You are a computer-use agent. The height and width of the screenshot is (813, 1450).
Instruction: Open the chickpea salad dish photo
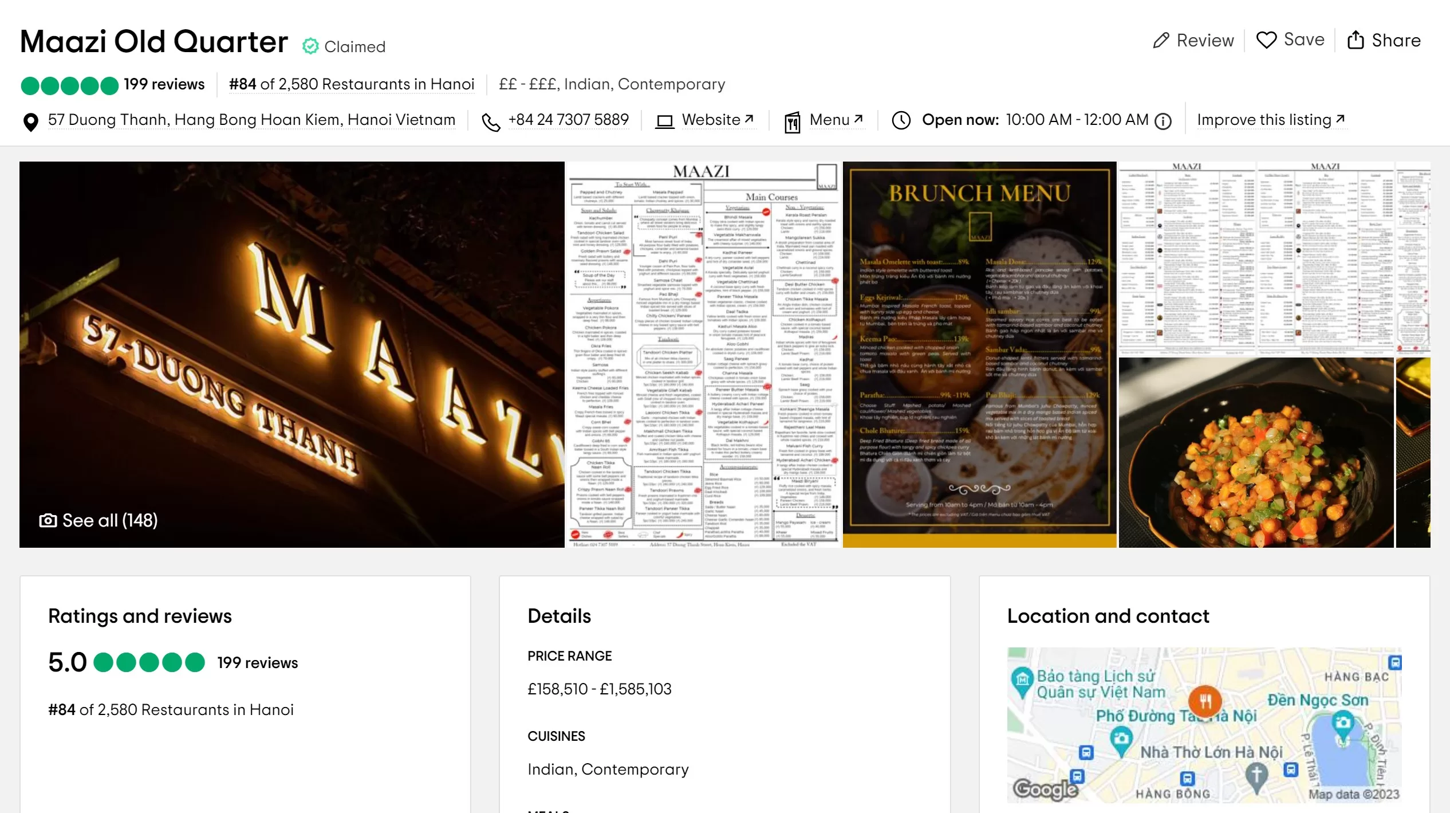pos(1256,453)
